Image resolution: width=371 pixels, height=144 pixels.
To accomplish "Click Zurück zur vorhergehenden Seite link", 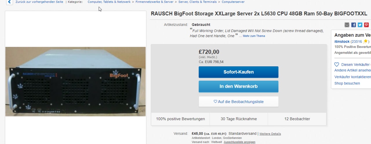I will [x=39, y=2].
